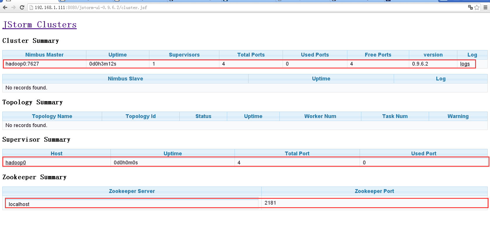490x232 pixels.
Task: Select the Used Ports column header
Action: tap(315, 55)
